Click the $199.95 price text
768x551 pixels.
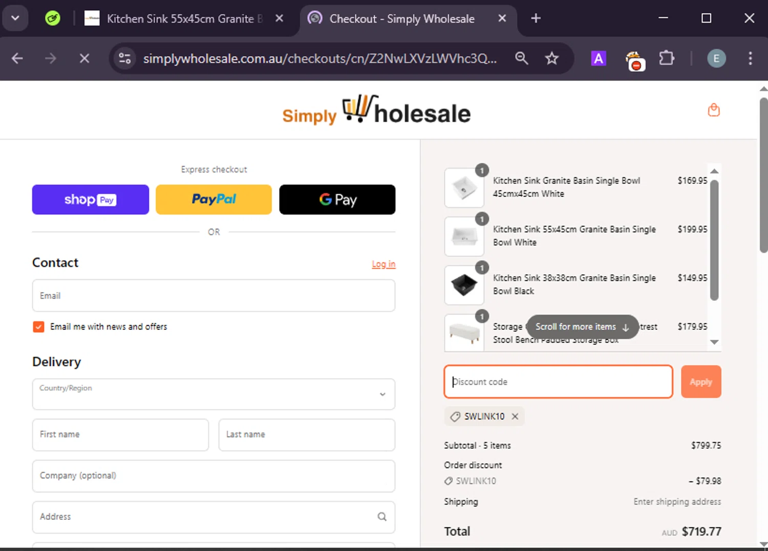692,229
